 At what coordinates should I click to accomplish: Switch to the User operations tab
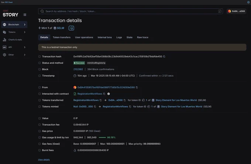pos(84,38)
